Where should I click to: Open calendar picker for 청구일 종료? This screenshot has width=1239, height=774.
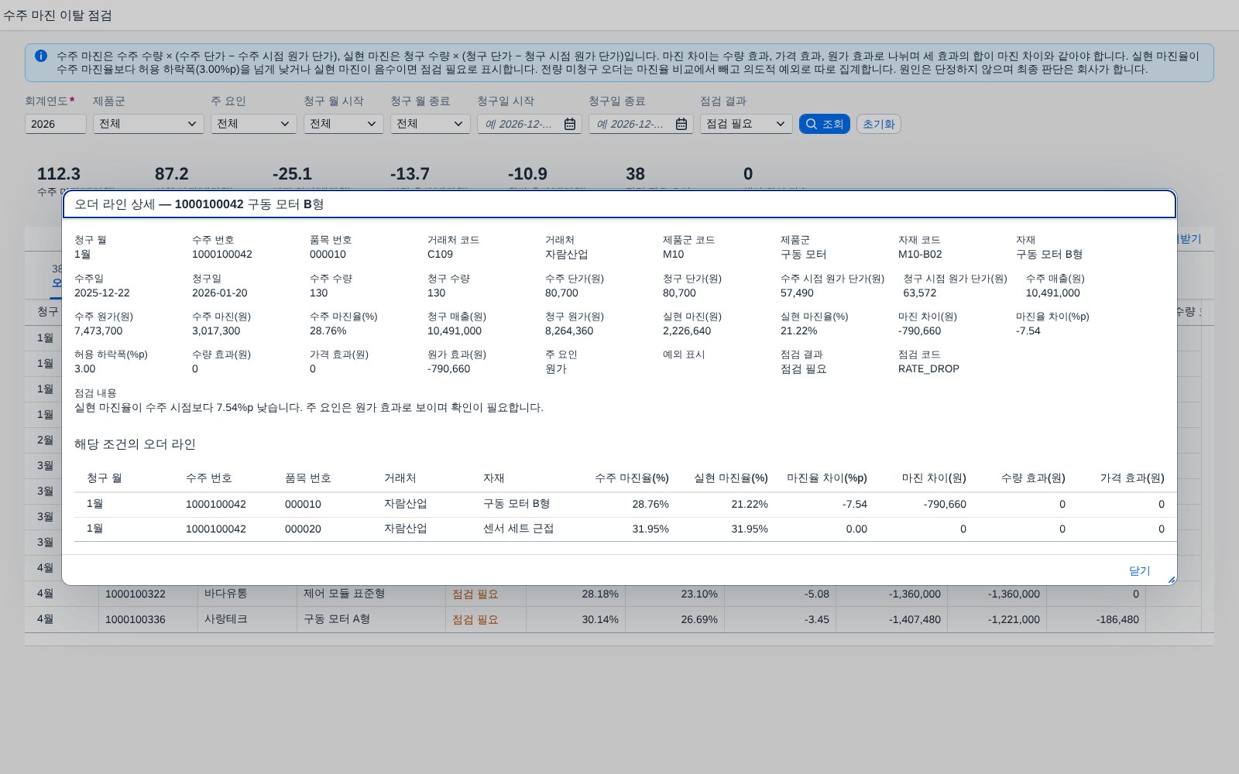(681, 124)
